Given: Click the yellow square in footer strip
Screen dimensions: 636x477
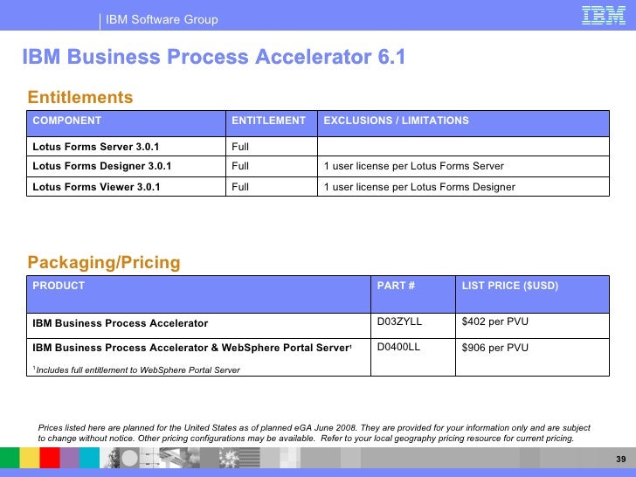Looking at the screenshot, I should pos(30,458).
